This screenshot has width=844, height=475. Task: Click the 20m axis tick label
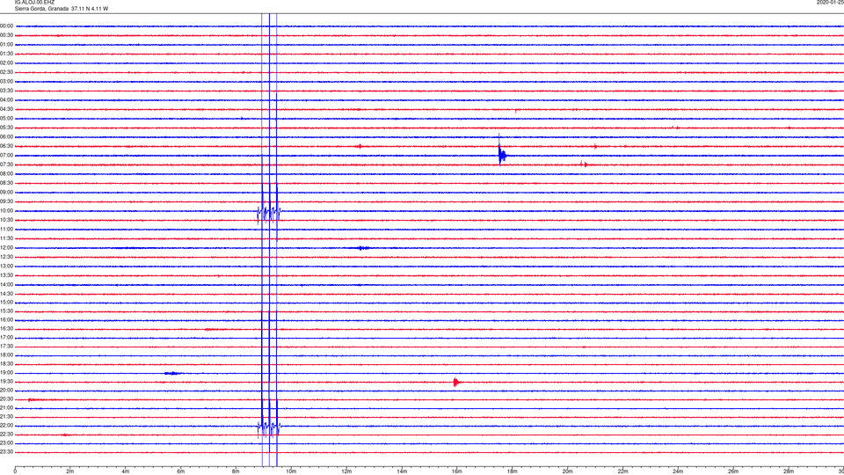[567, 471]
